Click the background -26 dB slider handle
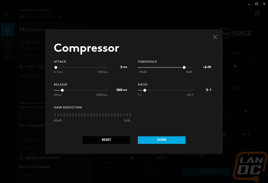Viewport: 268px width, 183px height. [131, 158]
